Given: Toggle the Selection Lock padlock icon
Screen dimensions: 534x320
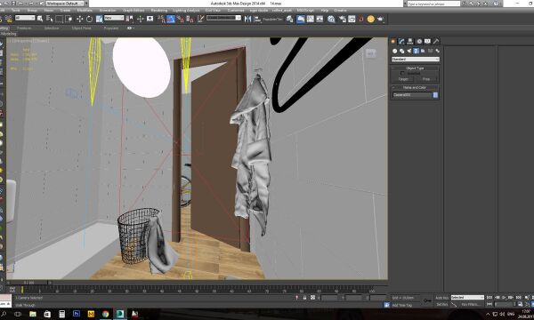Looking at the screenshot, I should [304, 298].
